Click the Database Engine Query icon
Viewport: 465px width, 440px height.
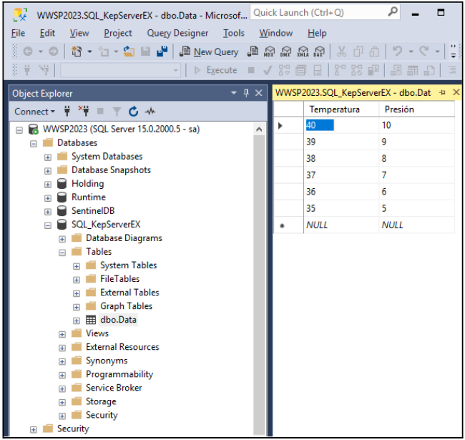253,52
